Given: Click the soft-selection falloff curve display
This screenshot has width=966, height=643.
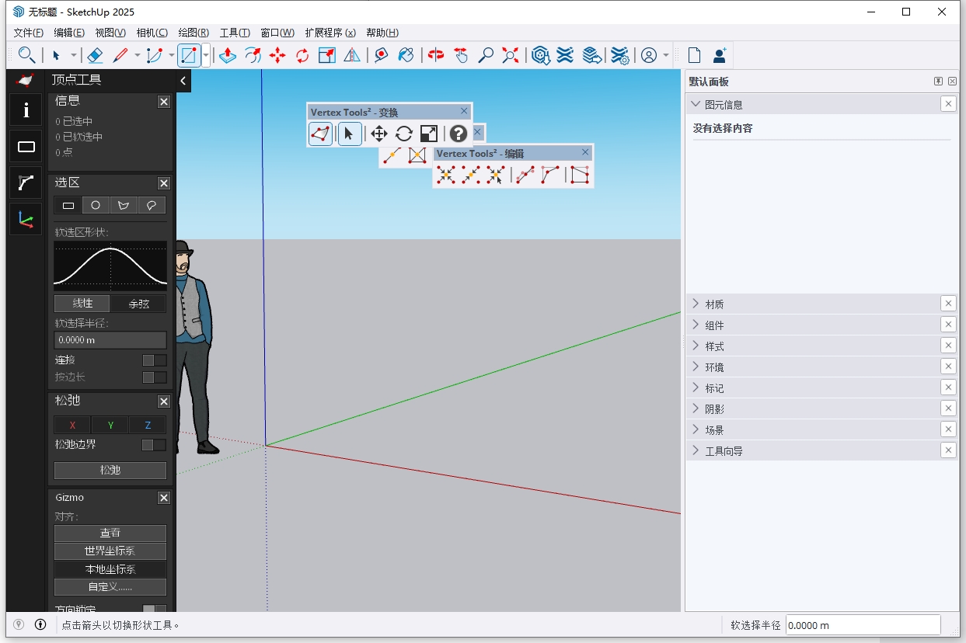Looking at the screenshot, I should 110,264.
